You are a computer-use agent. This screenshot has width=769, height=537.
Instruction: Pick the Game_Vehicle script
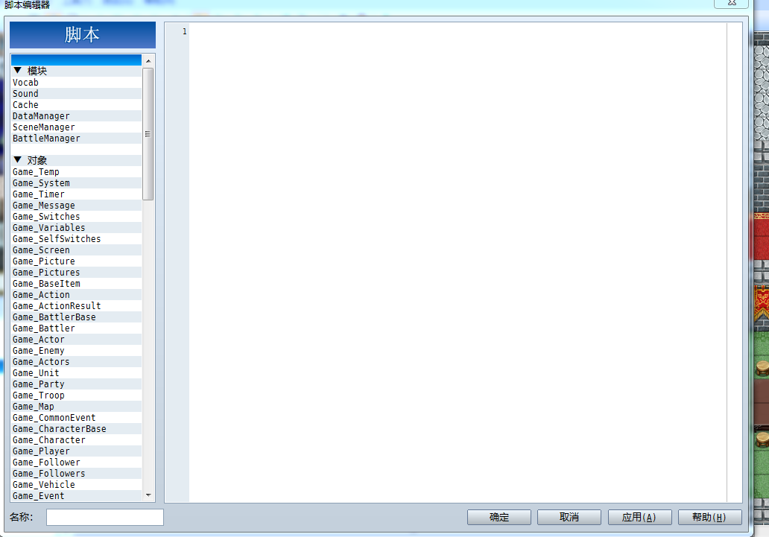76,485
